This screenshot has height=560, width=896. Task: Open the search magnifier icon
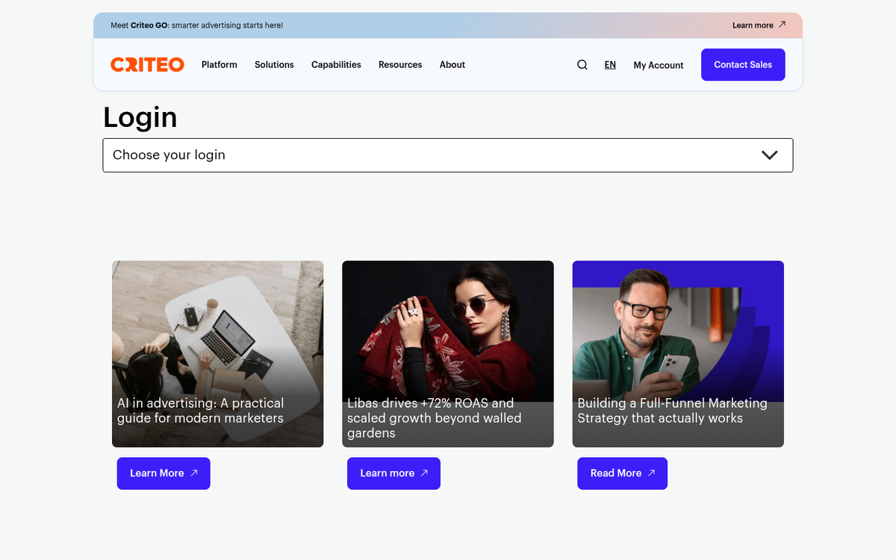click(x=582, y=65)
